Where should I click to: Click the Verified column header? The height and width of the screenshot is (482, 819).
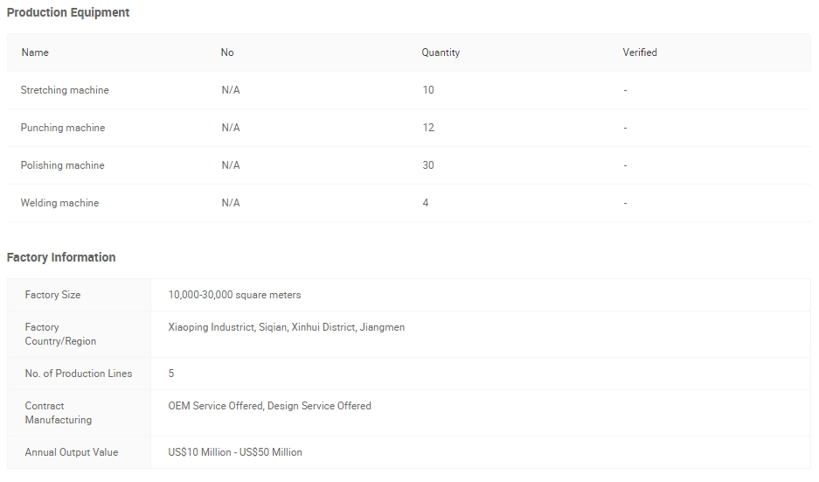tap(639, 52)
